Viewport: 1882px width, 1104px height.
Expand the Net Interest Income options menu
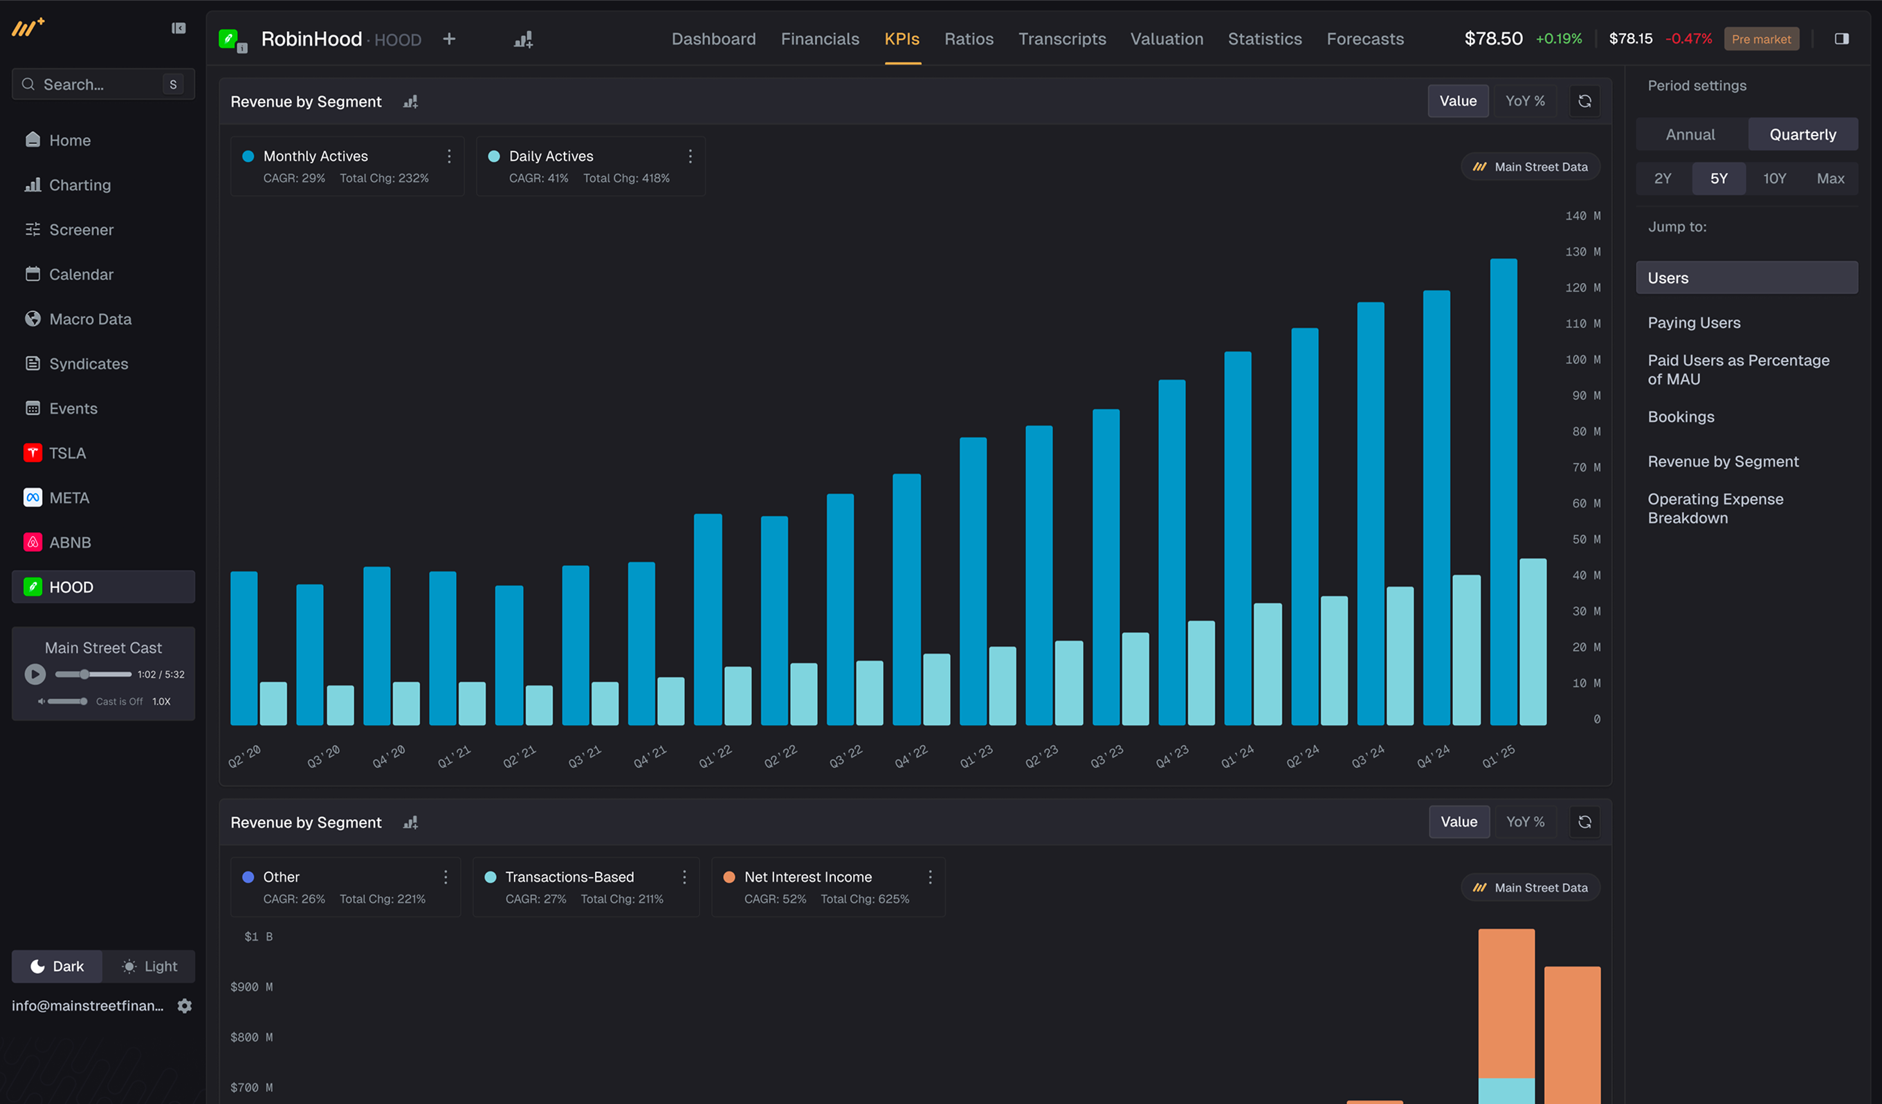pyautogui.click(x=930, y=877)
